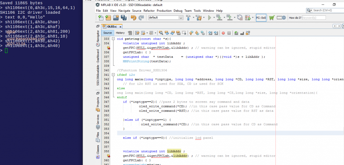Click the Undo arrow icon
This screenshot has height=165, width=344.
click(133, 17)
